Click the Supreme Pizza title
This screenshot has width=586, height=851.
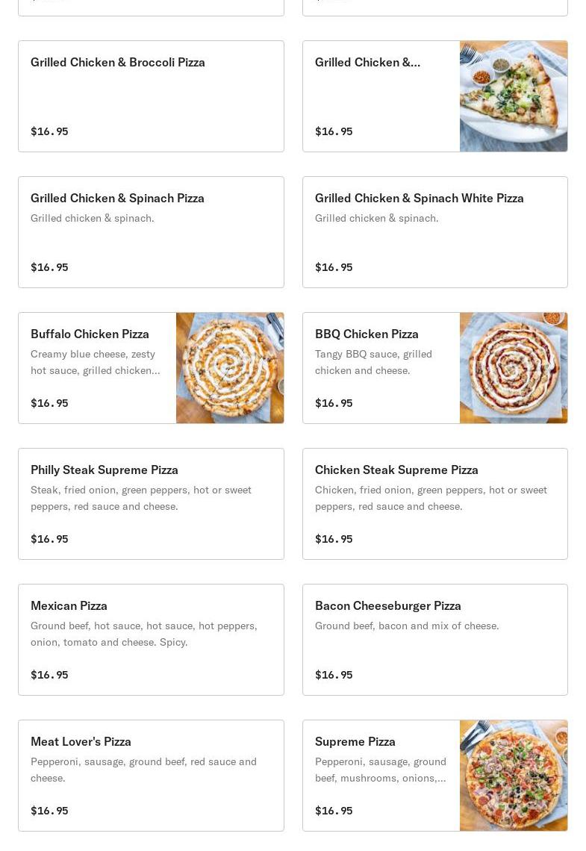click(355, 741)
